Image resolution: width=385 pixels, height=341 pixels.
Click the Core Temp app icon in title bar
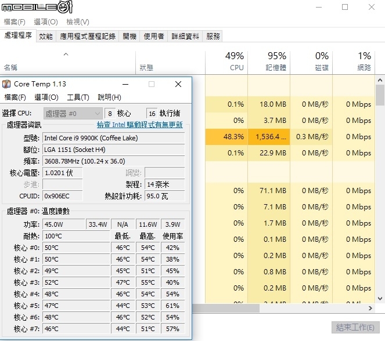click(x=6, y=84)
